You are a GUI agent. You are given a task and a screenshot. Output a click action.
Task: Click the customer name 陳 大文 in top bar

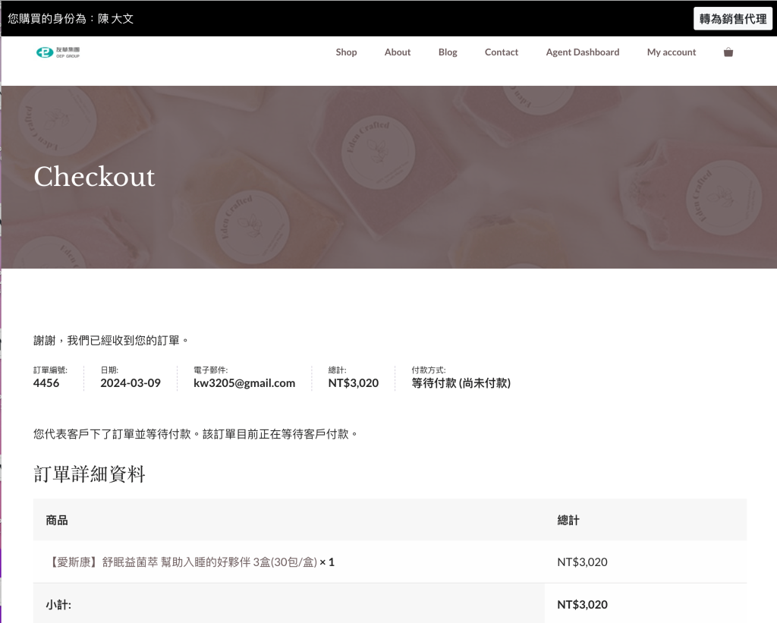[x=115, y=18]
